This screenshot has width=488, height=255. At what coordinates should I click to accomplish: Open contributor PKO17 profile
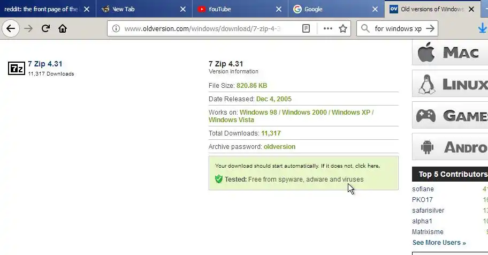click(x=422, y=199)
